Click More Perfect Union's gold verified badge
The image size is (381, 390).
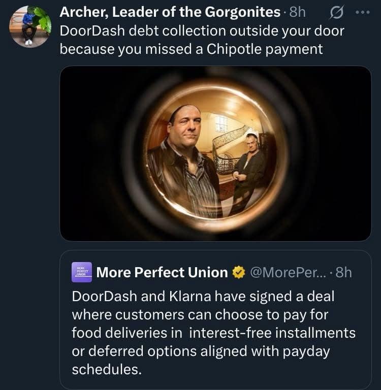238,273
